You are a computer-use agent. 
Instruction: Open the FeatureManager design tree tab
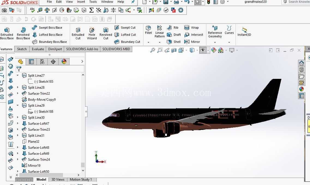(20, 62)
